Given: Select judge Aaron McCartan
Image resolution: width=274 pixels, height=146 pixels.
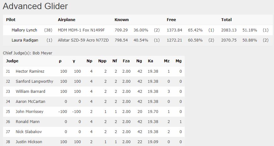Looking at the screenshot, I should click(31, 102).
